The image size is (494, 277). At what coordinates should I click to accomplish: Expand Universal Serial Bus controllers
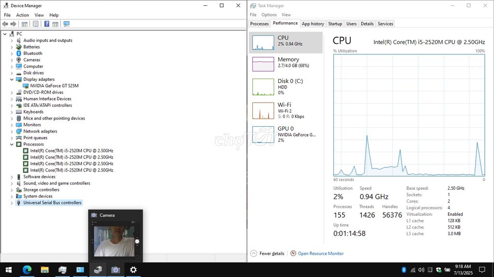(x=12, y=203)
